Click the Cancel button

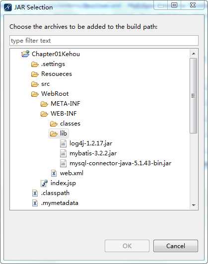[x=176, y=246]
